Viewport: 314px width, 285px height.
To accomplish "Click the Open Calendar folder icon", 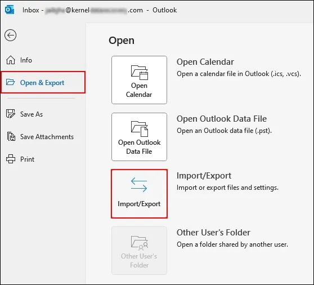I will coord(140,72).
